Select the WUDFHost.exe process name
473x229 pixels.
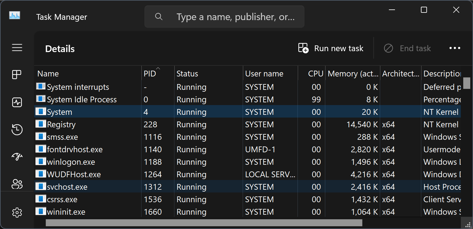(74, 174)
